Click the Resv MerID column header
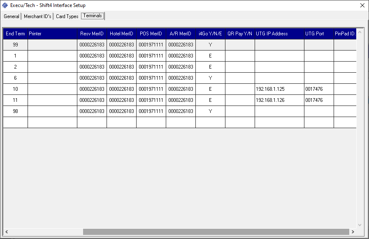The width and height of the screenshot is (369, 239). point(92,34)
